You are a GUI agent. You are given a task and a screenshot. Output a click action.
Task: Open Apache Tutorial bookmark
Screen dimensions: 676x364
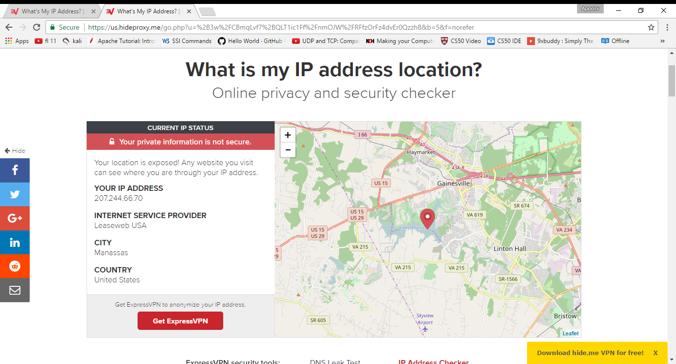tap(122, 41)
